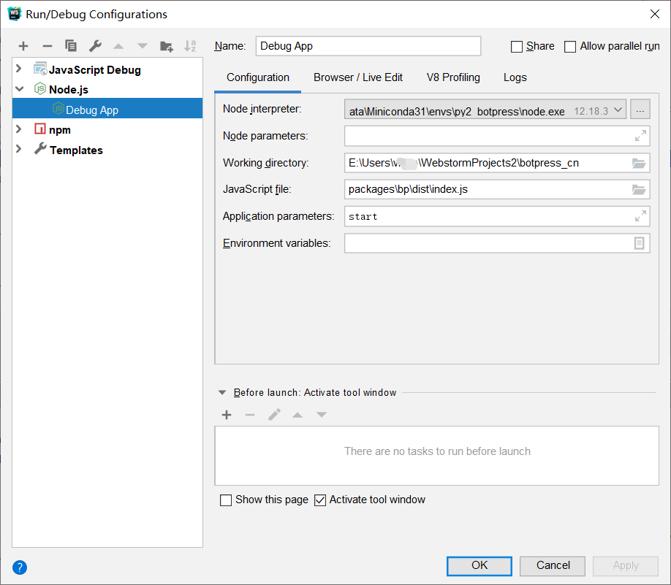Browse for the working directory folder
This screenshot has height=585, width=671.
click(x=639, y=163)
